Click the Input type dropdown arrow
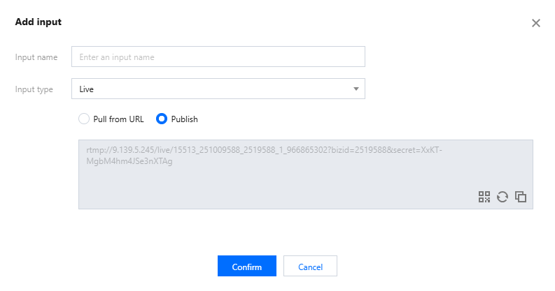 click(x=356, y=89)
